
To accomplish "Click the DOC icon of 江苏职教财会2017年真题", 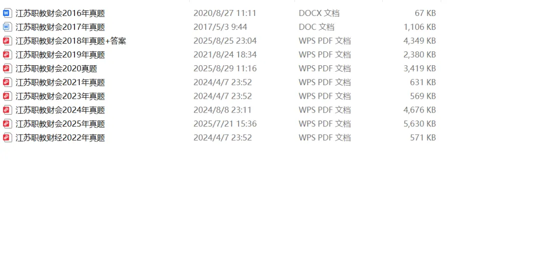I will click(x=7, y=27).
